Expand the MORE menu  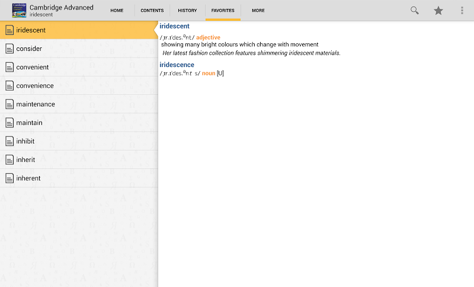pyautogui.click(x=258, y=11)
